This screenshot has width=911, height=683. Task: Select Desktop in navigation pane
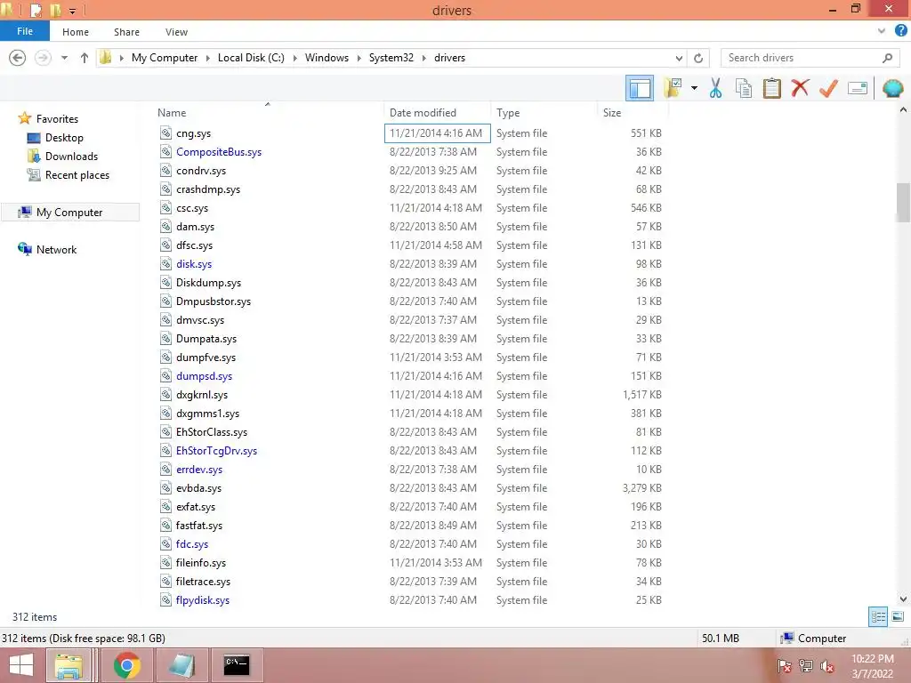(64, 138)
